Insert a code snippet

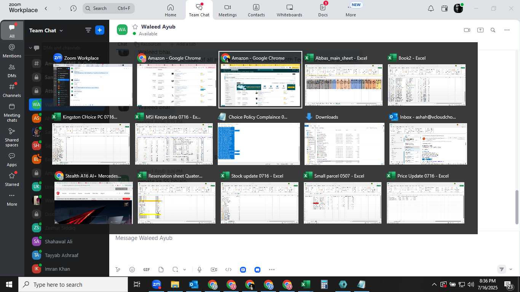pos(228,270)
